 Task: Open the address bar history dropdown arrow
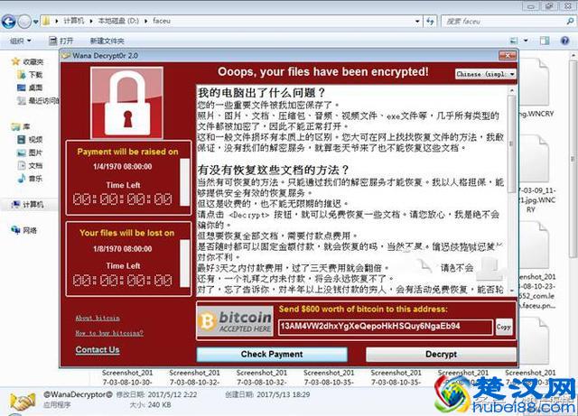click(417, 21)
